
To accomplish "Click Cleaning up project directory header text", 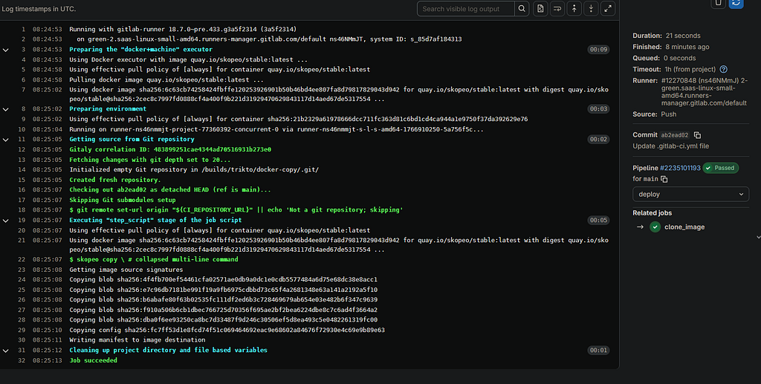I will pos(169,350).
